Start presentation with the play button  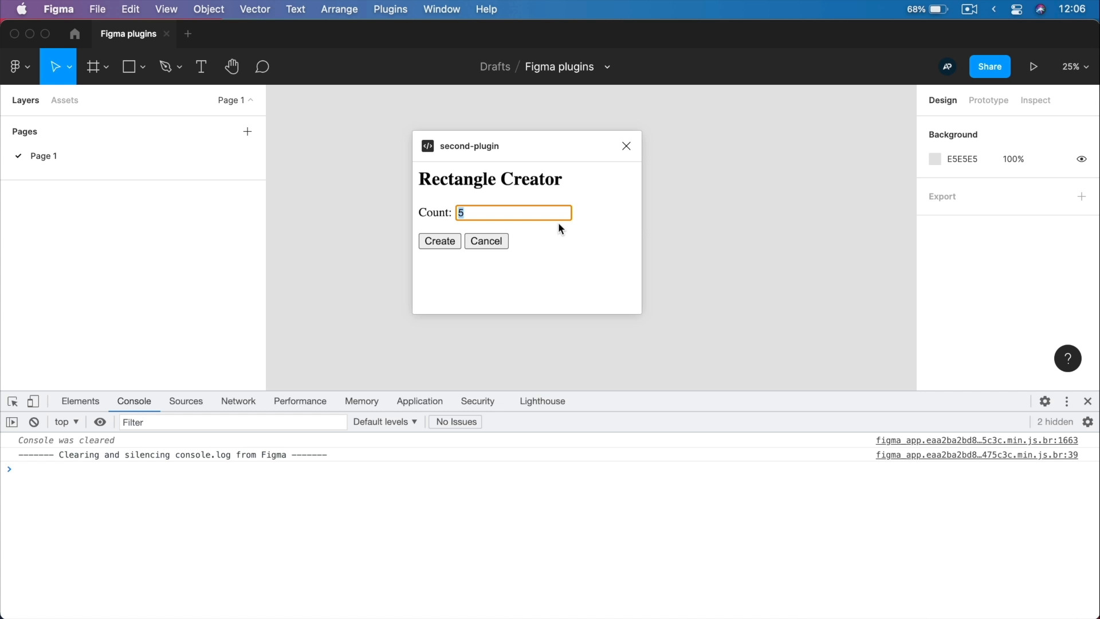point(1033,66)
